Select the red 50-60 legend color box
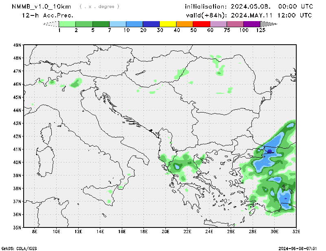Viewport: 326px width, 251px height. [201, 24]
